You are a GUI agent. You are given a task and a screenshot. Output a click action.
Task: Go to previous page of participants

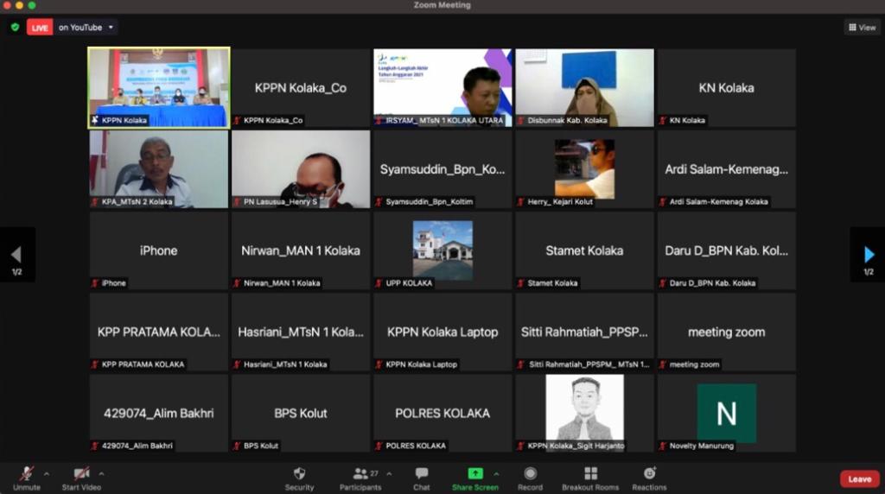(16, 255)
